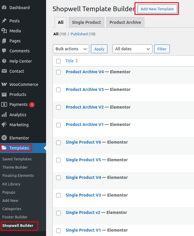Tick the select-all checkbox beside Title
The image size is (194, 236).
(58, 61)
